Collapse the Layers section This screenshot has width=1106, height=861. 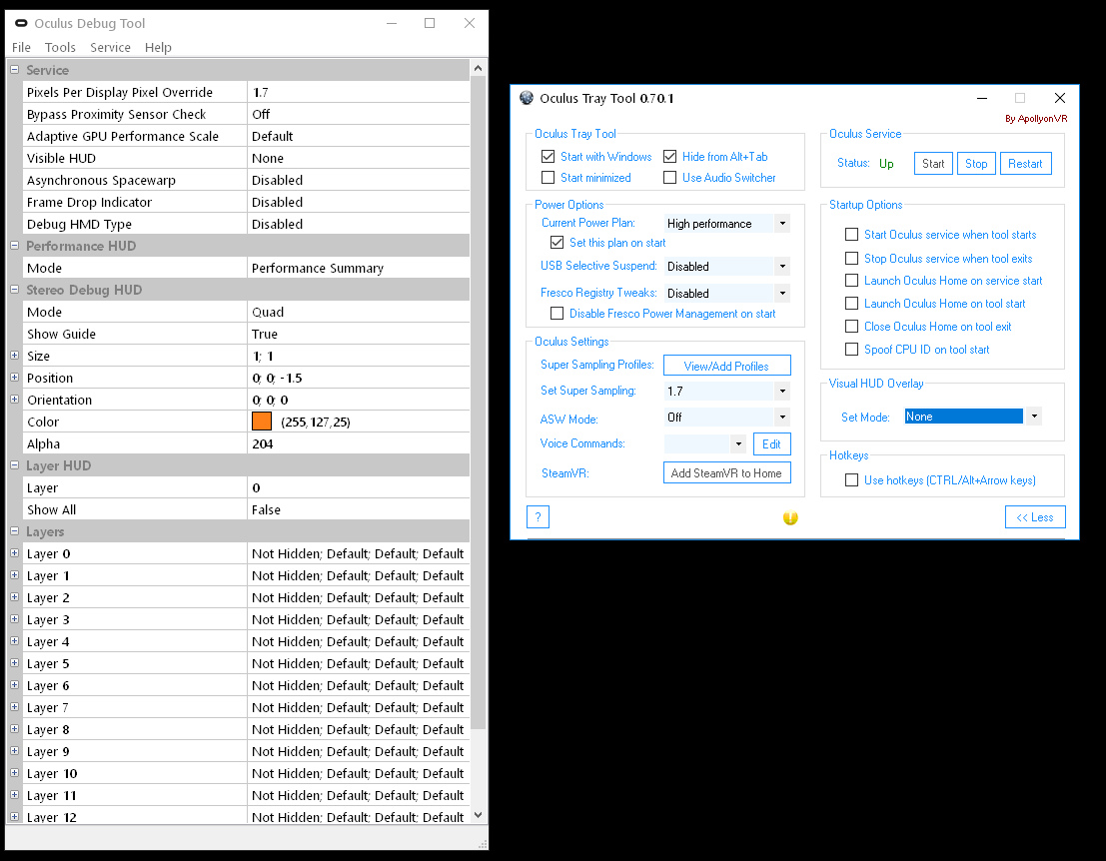(14, 531)
